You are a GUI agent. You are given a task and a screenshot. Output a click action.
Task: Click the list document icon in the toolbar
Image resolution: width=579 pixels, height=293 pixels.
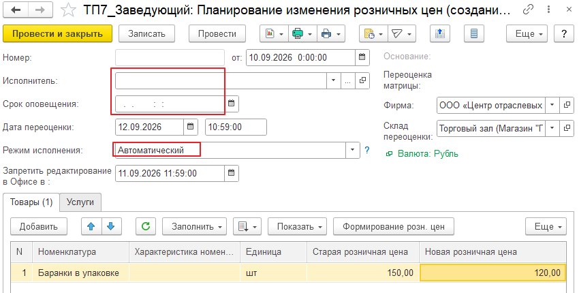[x=474, y=33]
